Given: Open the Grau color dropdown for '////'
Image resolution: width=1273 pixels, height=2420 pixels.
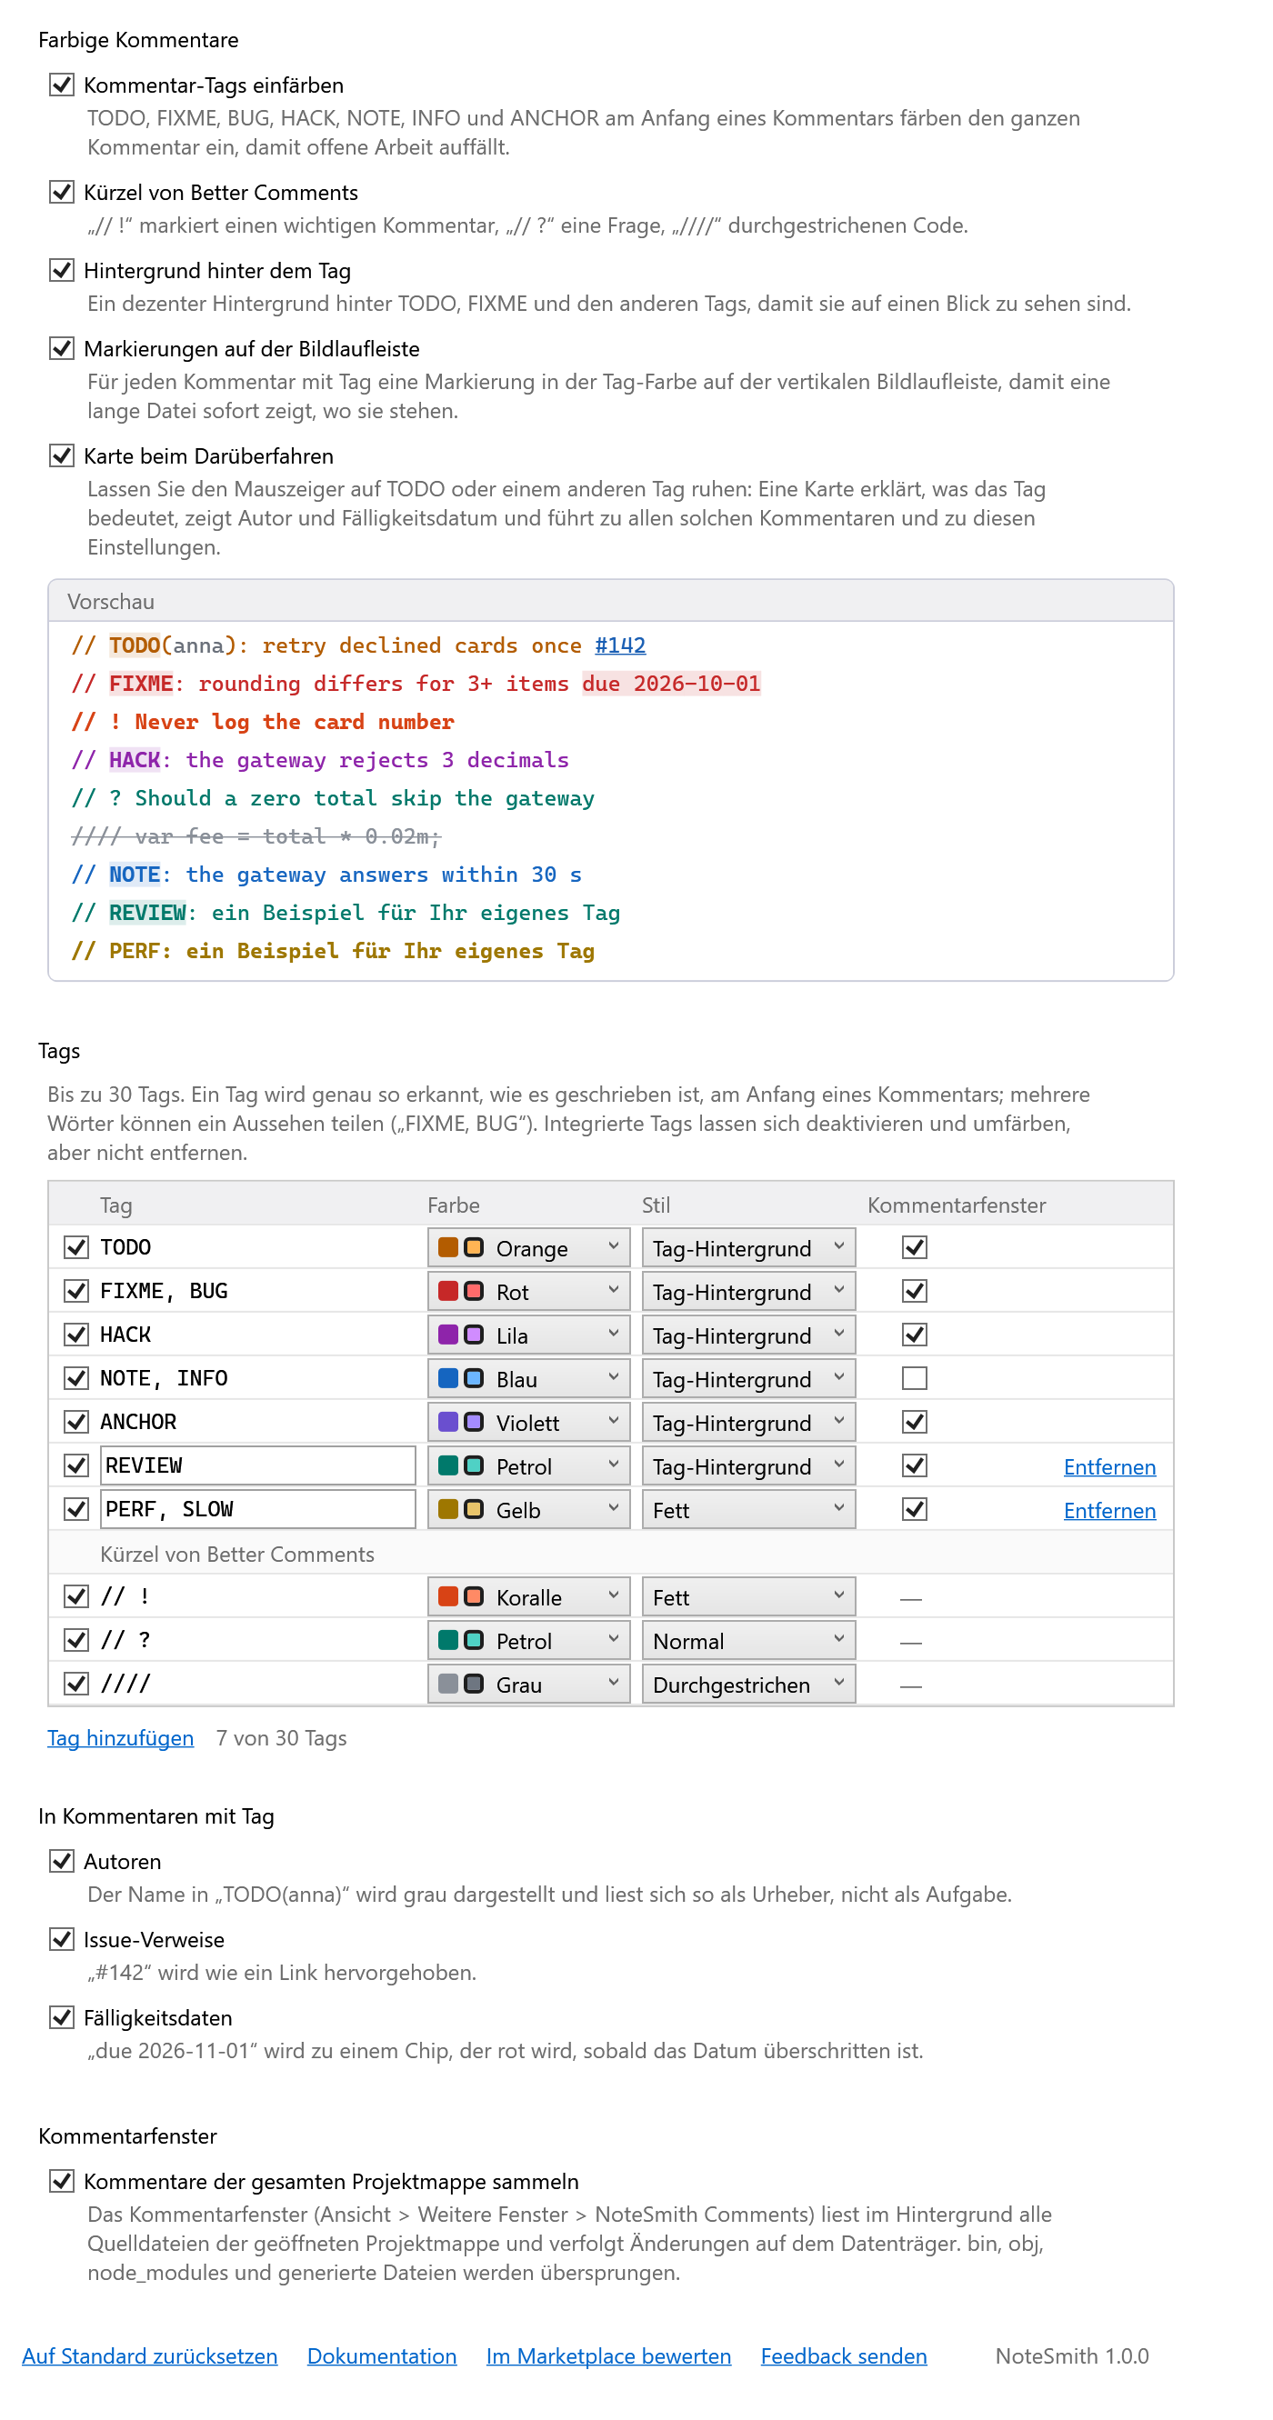Looking at the screenshot, I should point(529,1685).
